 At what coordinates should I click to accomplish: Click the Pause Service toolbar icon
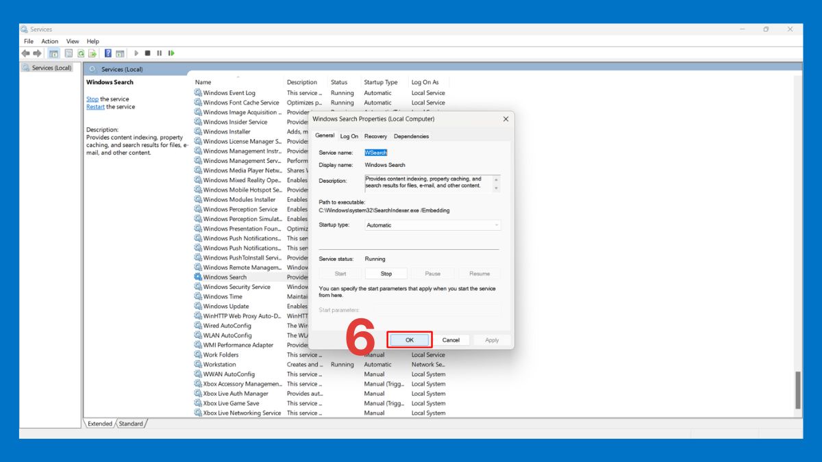(x=160, y=53)
